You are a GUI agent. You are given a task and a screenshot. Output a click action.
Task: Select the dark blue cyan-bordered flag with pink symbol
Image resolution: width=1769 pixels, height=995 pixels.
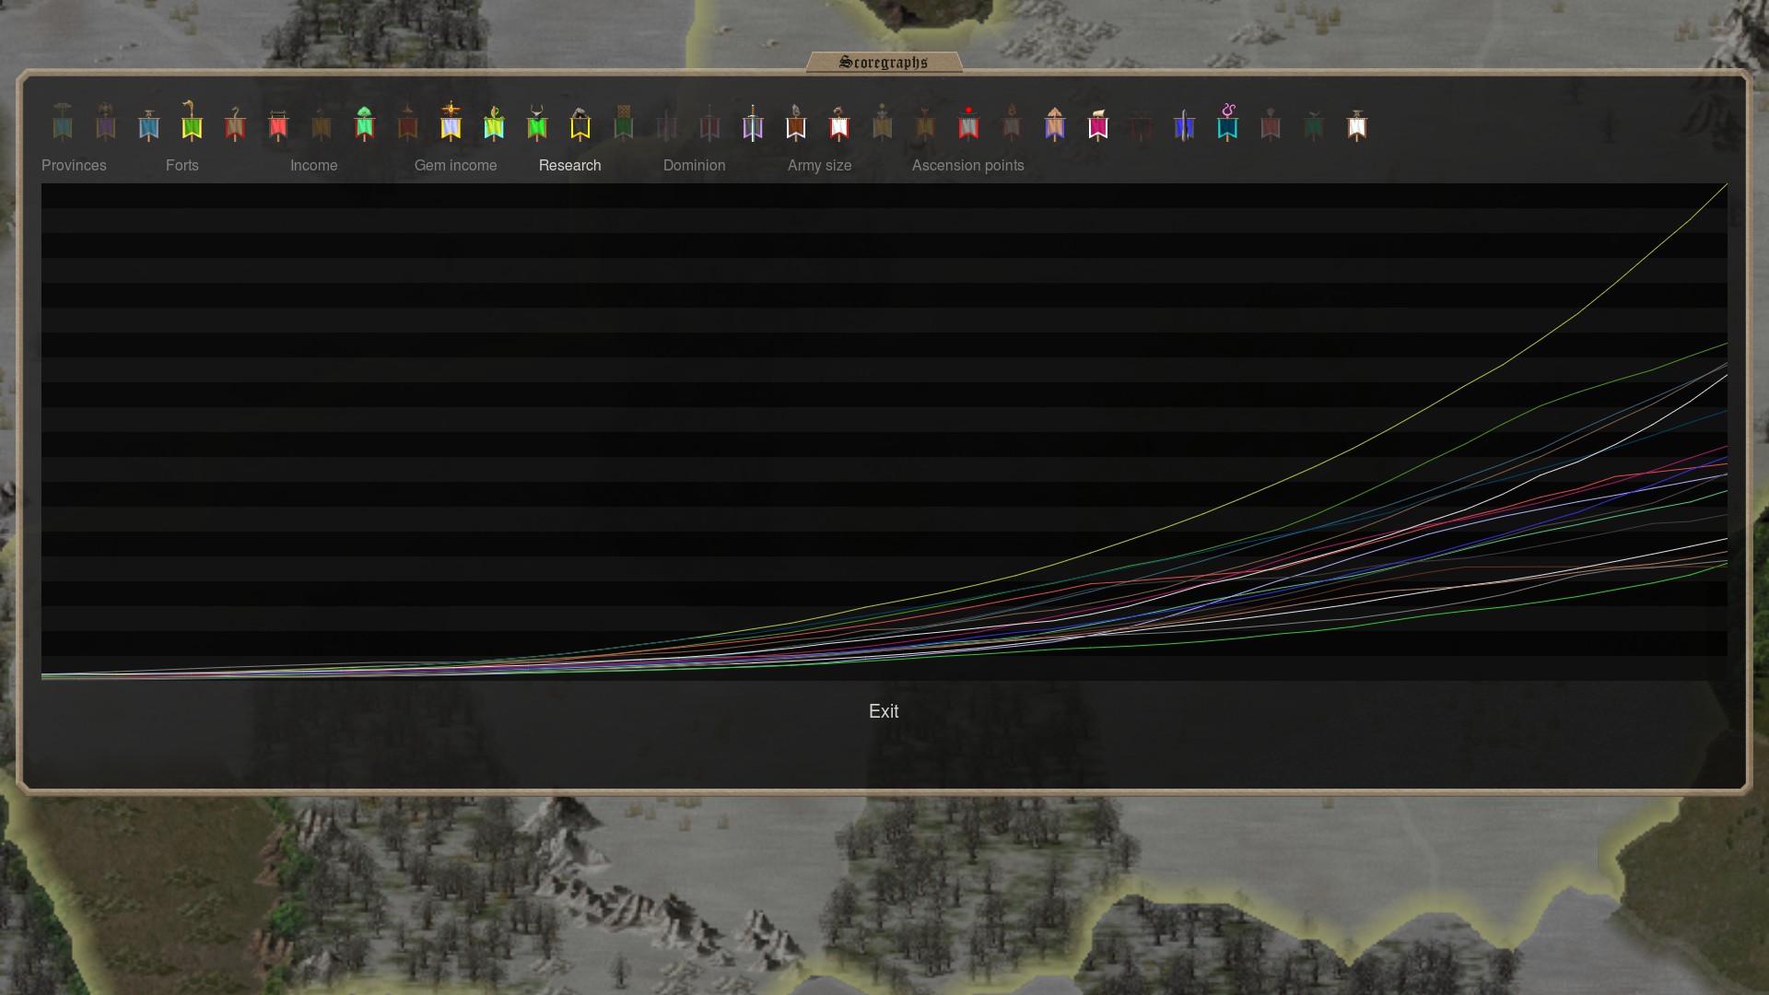coord(1227,122)
